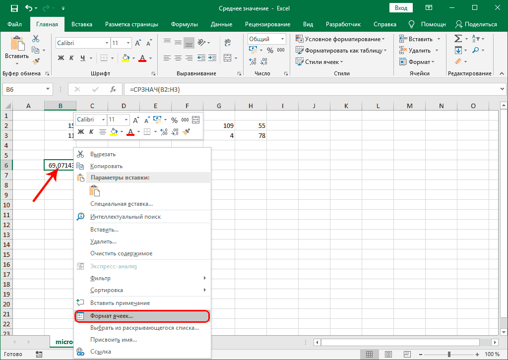The width and height of the screenshot is (508, 360).
Task: Click the AutoSum icon in Редактирование group
Action: coord(458,38)
